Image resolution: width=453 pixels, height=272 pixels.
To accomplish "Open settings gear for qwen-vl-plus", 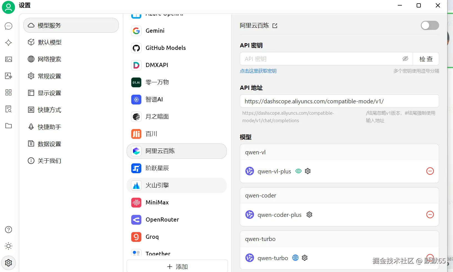I will (308, 171).
